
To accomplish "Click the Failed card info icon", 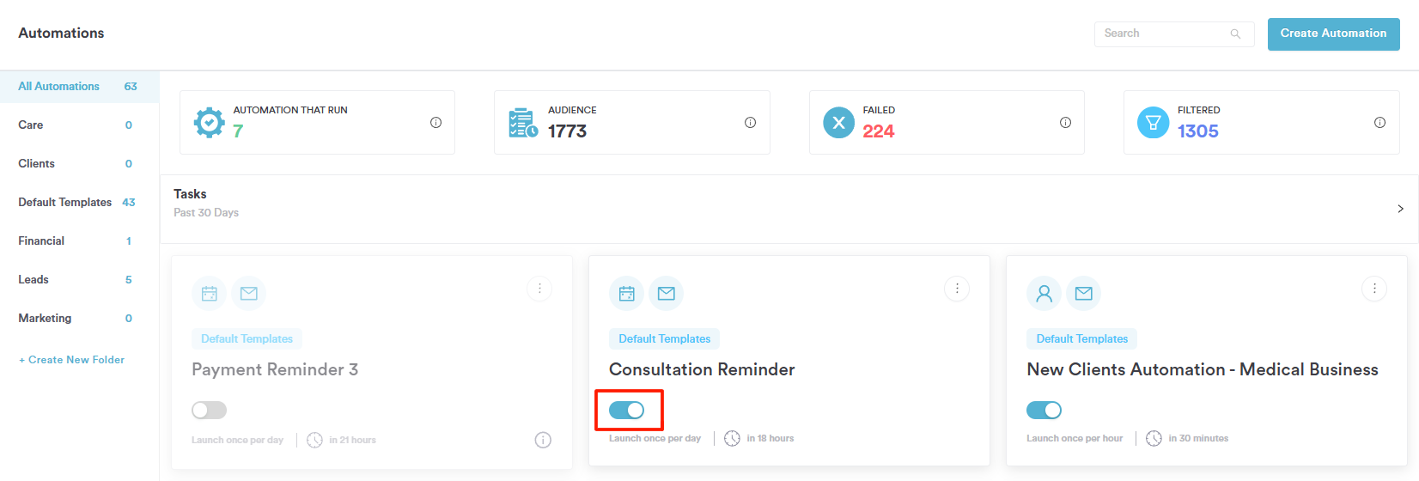I will point(1065,123).
